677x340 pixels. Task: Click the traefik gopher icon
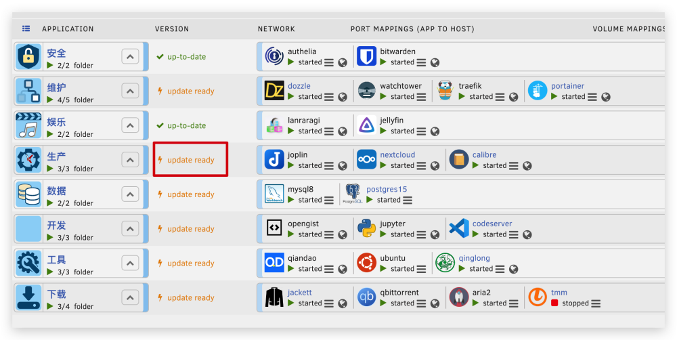coord(445,91)
